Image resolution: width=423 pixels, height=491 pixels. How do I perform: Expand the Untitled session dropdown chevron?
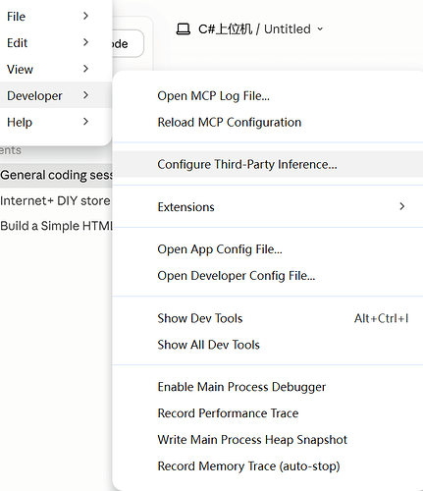[x=320, y=29]
